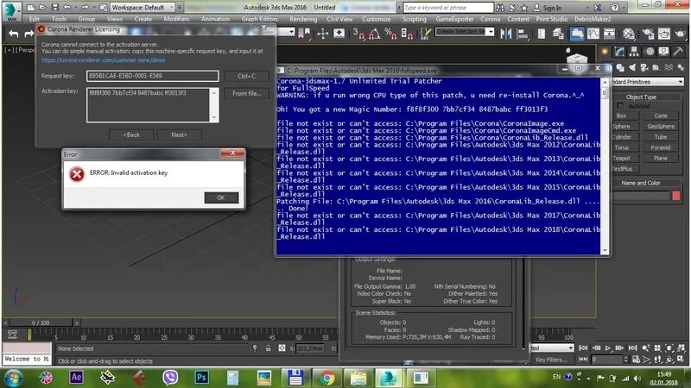The height and width of the screenshot is (388, 691).
Task: Open the Corona menu
Action: tap(490, 19)
